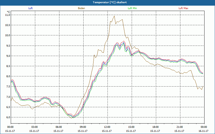Click the 9,0 y-axis tick label
Image resolution: width=215 pixels, height=134 pixels.
[x=8, y=56]
